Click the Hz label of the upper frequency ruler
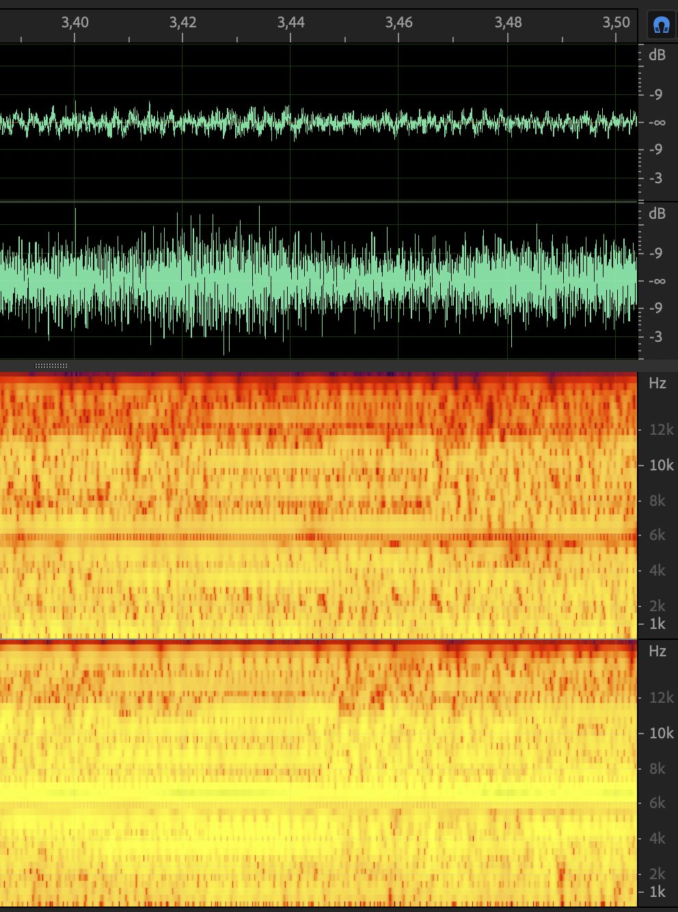Viewport: 678px width, 912px height. pos(657,384)
